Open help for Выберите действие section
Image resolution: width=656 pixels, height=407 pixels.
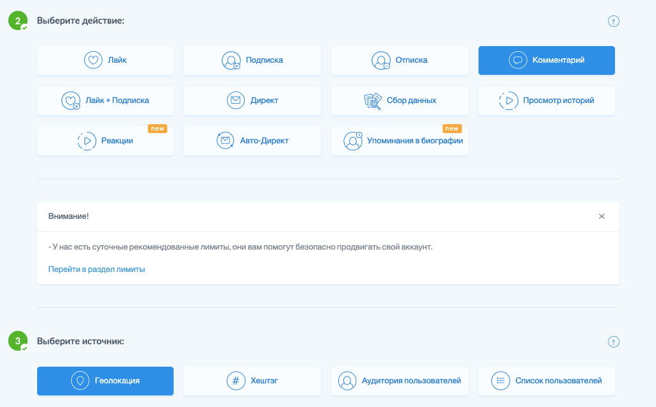613,21
